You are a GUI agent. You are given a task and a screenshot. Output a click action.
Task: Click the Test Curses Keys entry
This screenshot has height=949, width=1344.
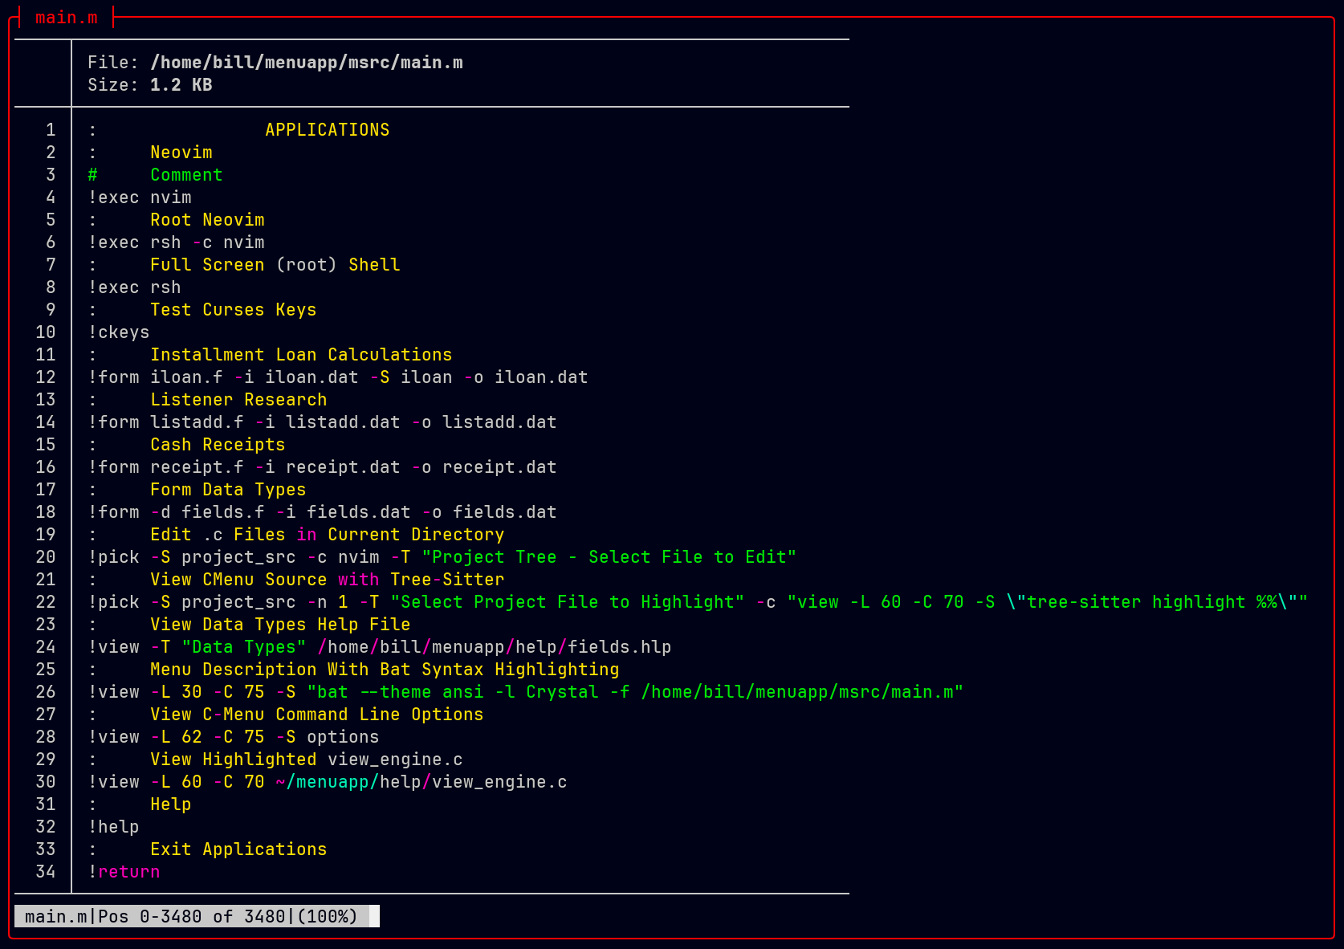(233, 310)
